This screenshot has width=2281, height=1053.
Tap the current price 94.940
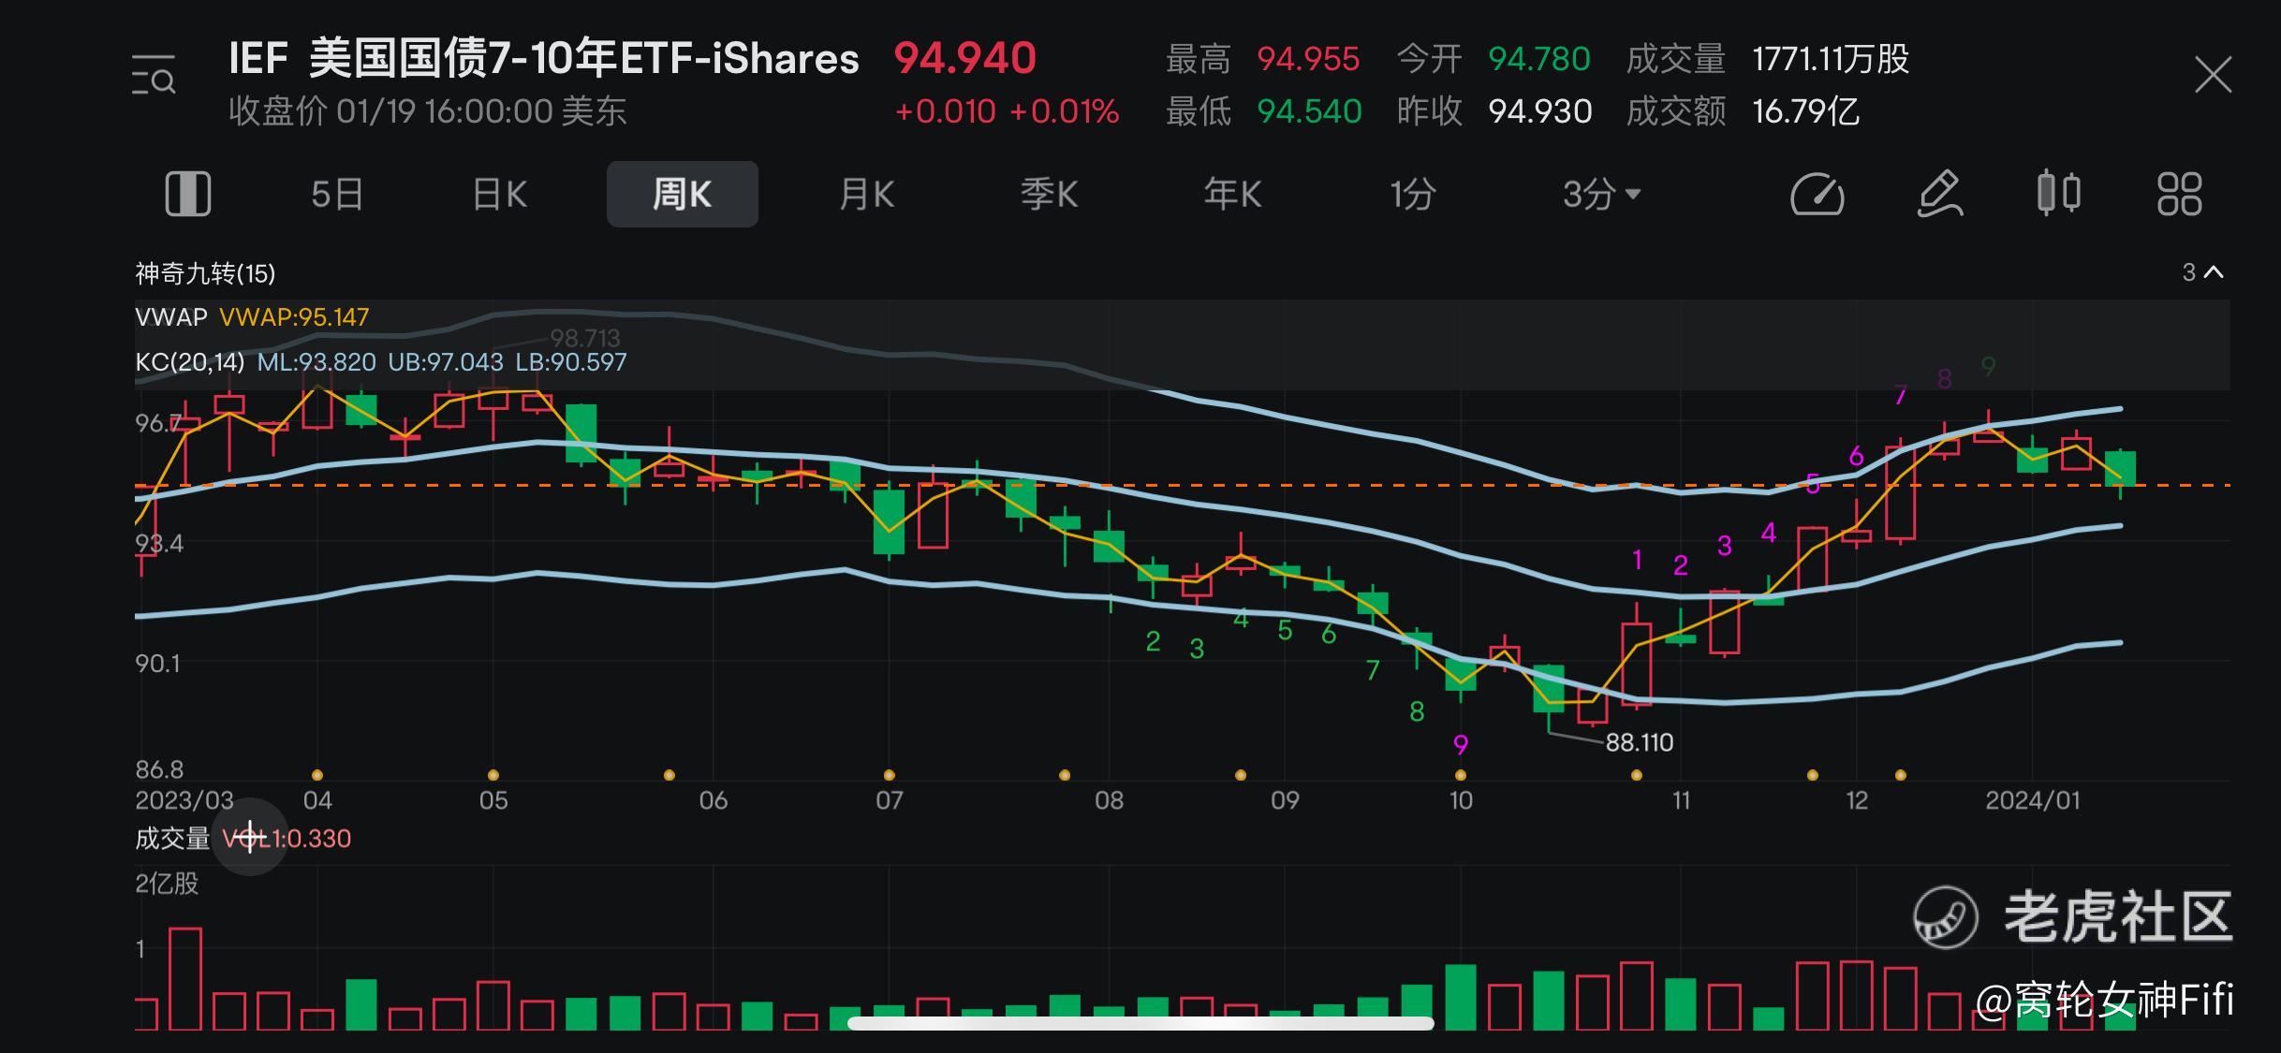point(964,59)
